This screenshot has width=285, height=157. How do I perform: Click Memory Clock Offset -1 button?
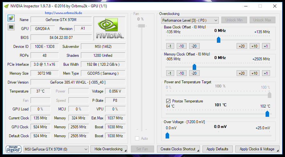click(170, 73)
